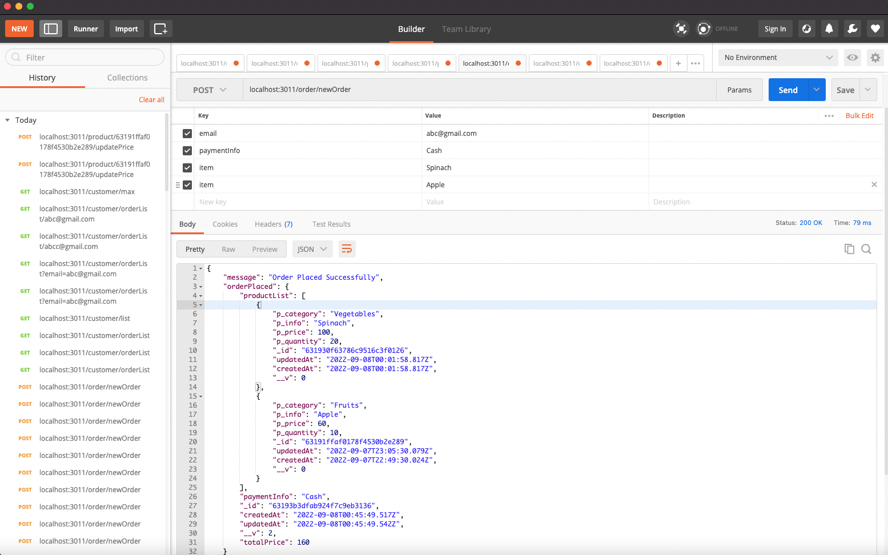Click the history Filter search field
This screenshot has height=555, width=888.
coord(85,57)
